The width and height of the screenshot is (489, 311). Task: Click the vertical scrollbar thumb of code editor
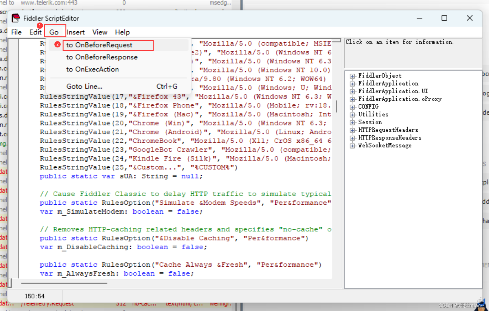[x=337, y=106]
